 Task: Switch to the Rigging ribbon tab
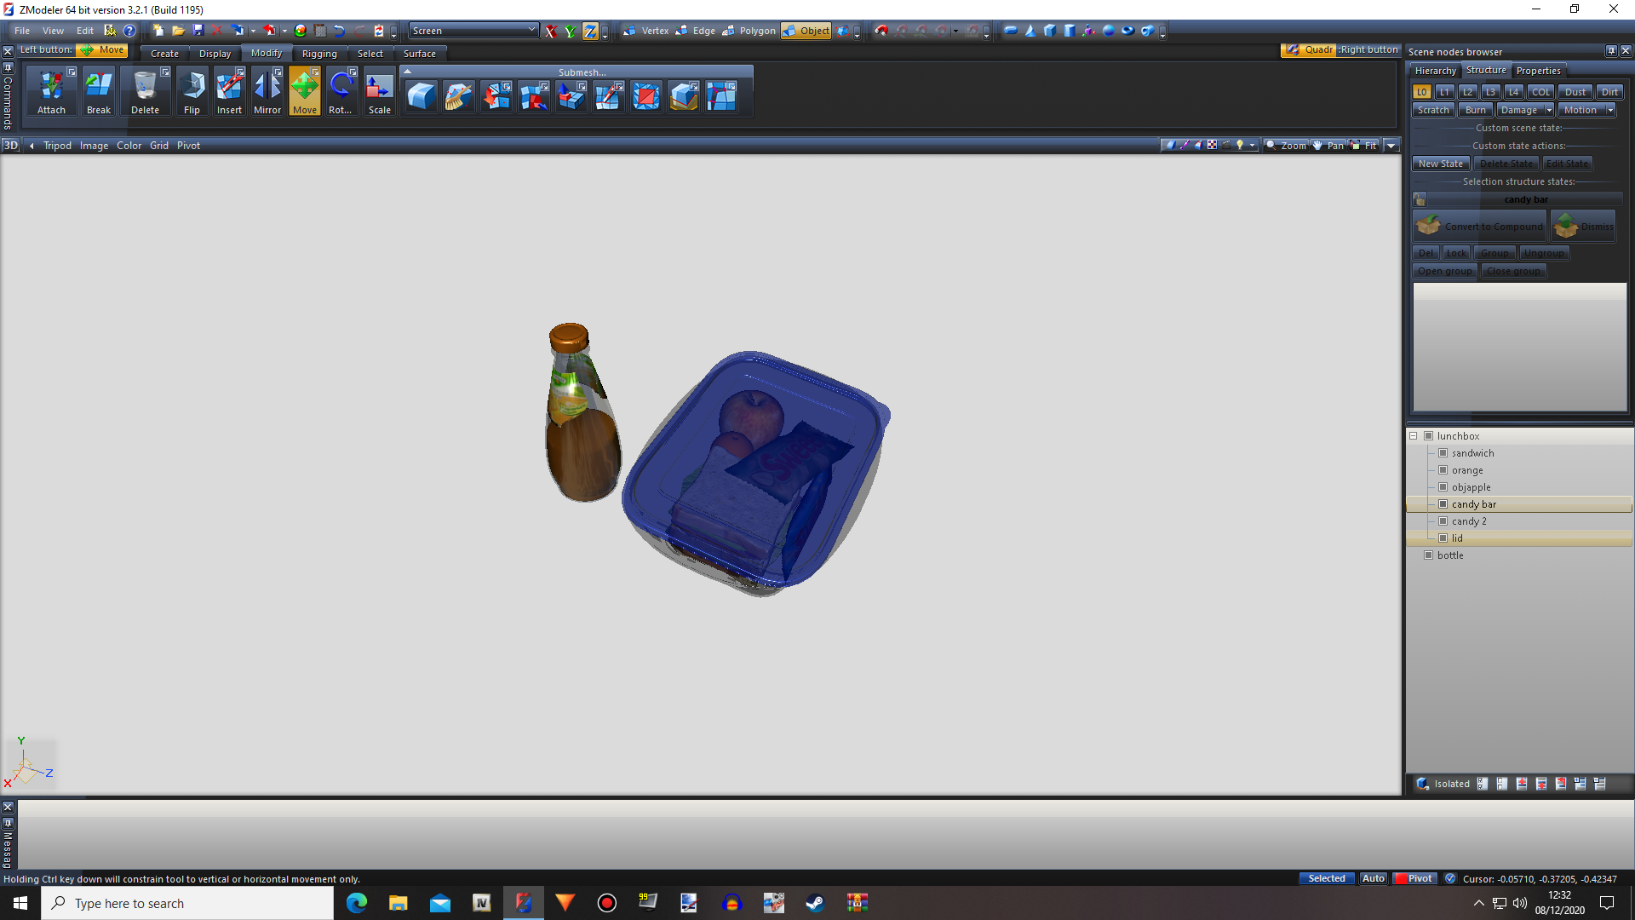pyautogui.click(x=319, y=54)
